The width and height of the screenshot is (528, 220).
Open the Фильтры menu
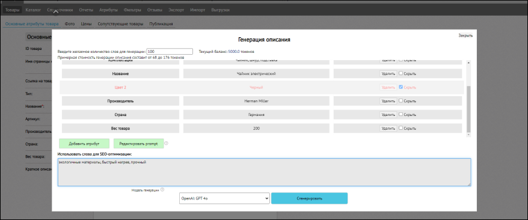[132, 10]
